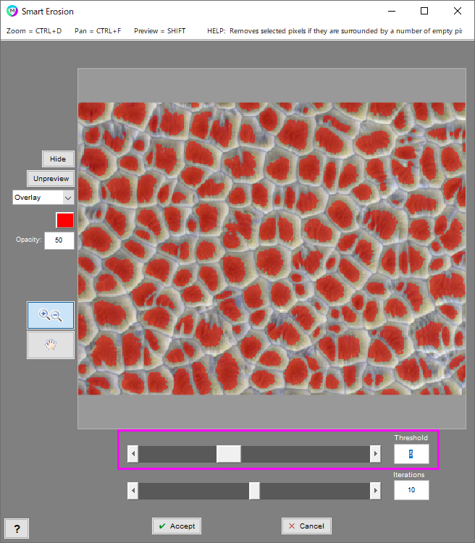Viewport: 475px width, 543px height.
Task: Click on the cell image preview
Action: (x=272, y=248)
